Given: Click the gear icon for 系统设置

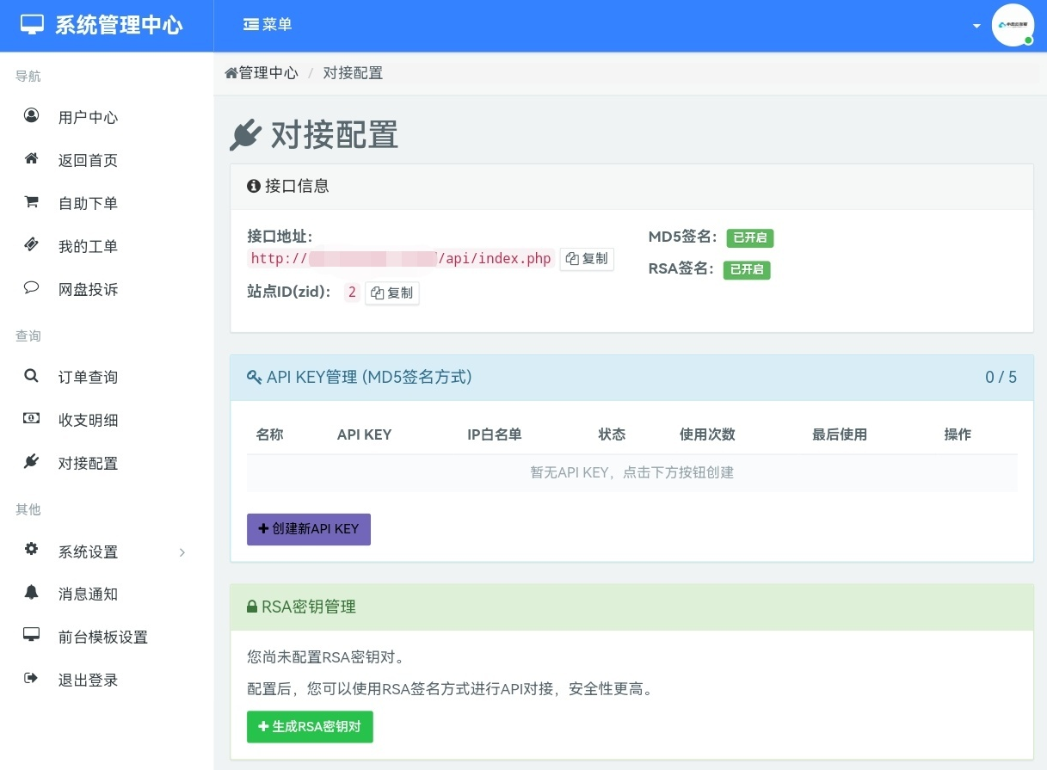Looking at the screenshot, I should coord(31,550).
